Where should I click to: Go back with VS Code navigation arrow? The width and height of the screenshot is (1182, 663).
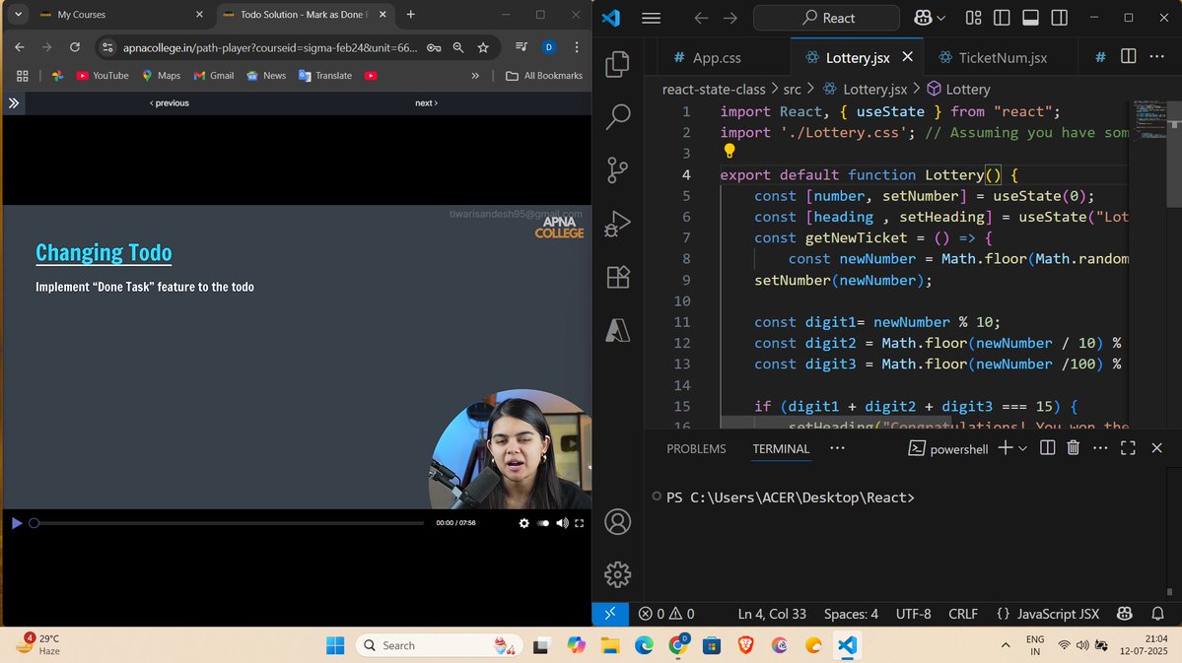coord(701,18)
